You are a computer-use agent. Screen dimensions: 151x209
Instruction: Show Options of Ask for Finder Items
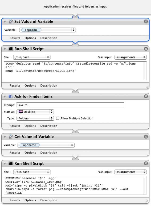[x=30, y=126]
